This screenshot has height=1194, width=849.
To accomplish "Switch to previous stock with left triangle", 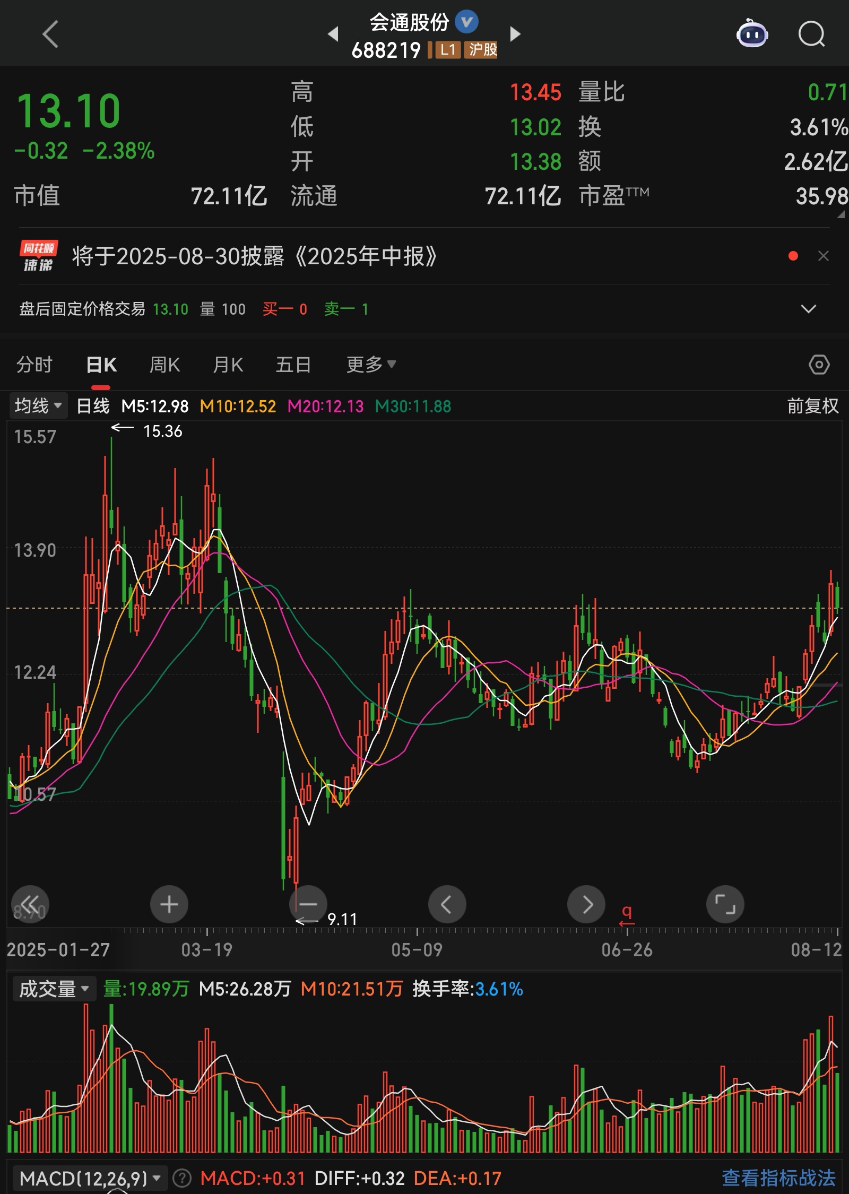I will 333,34.
